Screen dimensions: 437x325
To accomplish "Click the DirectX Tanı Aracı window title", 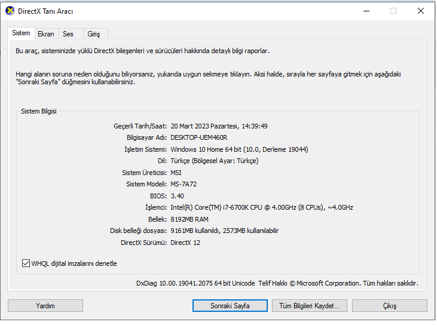I will pos(45,11).
